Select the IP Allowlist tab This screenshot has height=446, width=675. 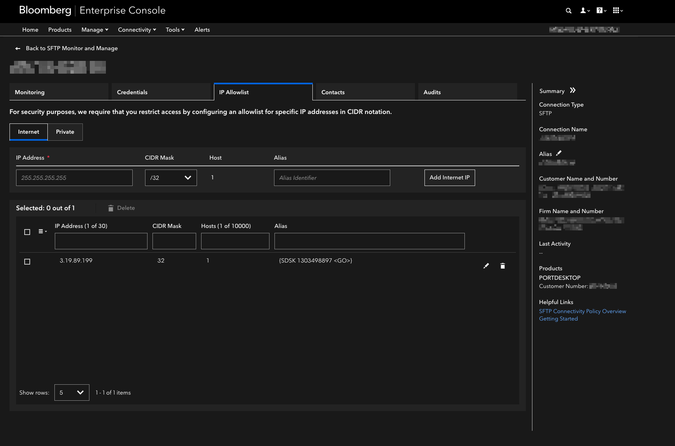pyautogui.click(x=263, y=92)
